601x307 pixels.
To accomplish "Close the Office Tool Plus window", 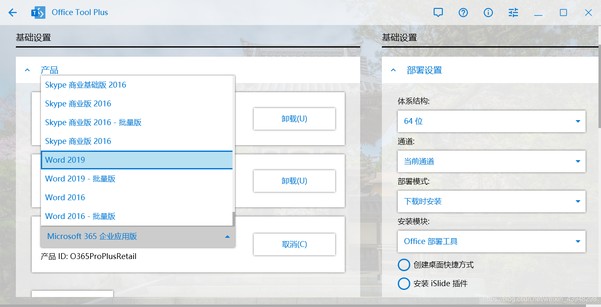I will (588, 13).
